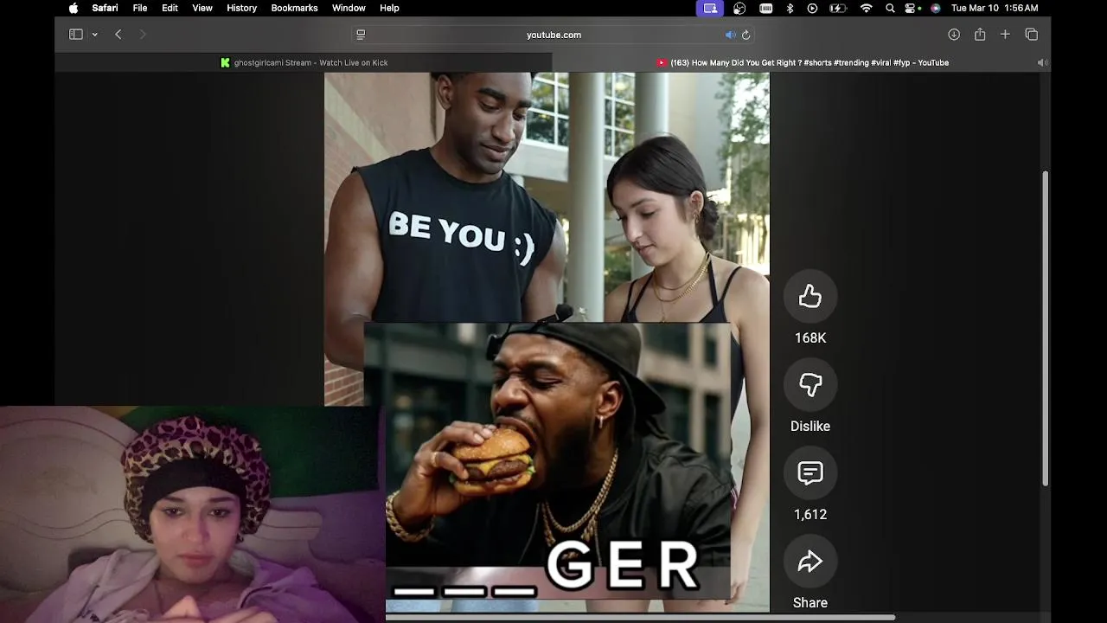Switch to the ghostgirlcami Kick tab
1107x623 pixels.
[x=304, y=62]
